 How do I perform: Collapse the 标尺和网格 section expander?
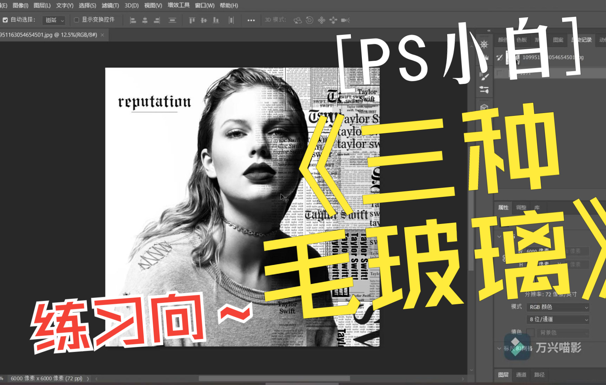(499, 348)
